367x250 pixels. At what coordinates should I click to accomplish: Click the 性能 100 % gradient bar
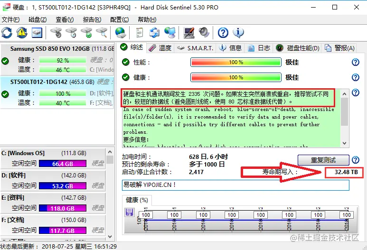pyautogui.click(x=236, y=62)
